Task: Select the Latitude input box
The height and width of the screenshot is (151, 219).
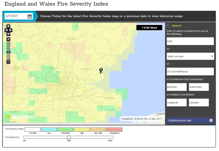Action: click(199, 102)
